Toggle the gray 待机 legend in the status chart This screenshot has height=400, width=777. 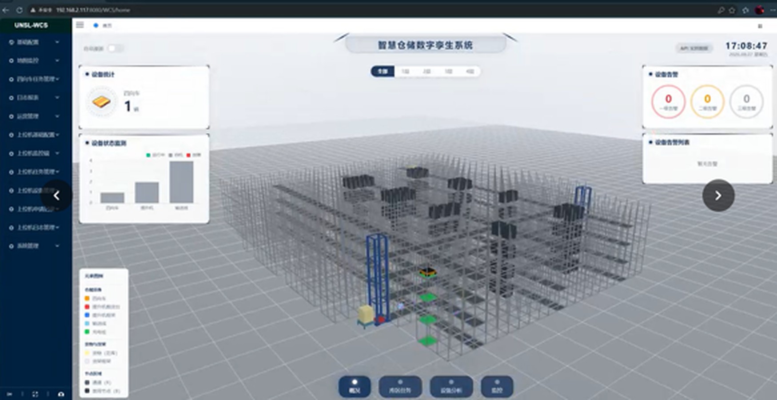pyautogui.click(x=176, y=155)
